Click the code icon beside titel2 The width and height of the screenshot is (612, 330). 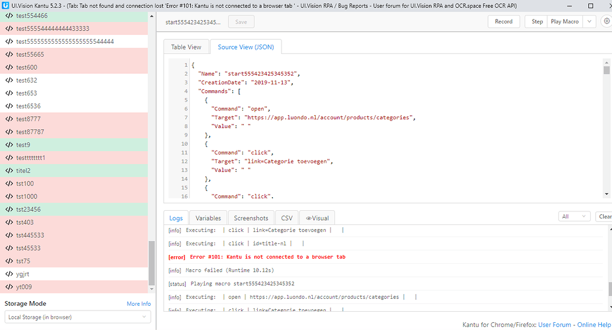click(9, 171)
